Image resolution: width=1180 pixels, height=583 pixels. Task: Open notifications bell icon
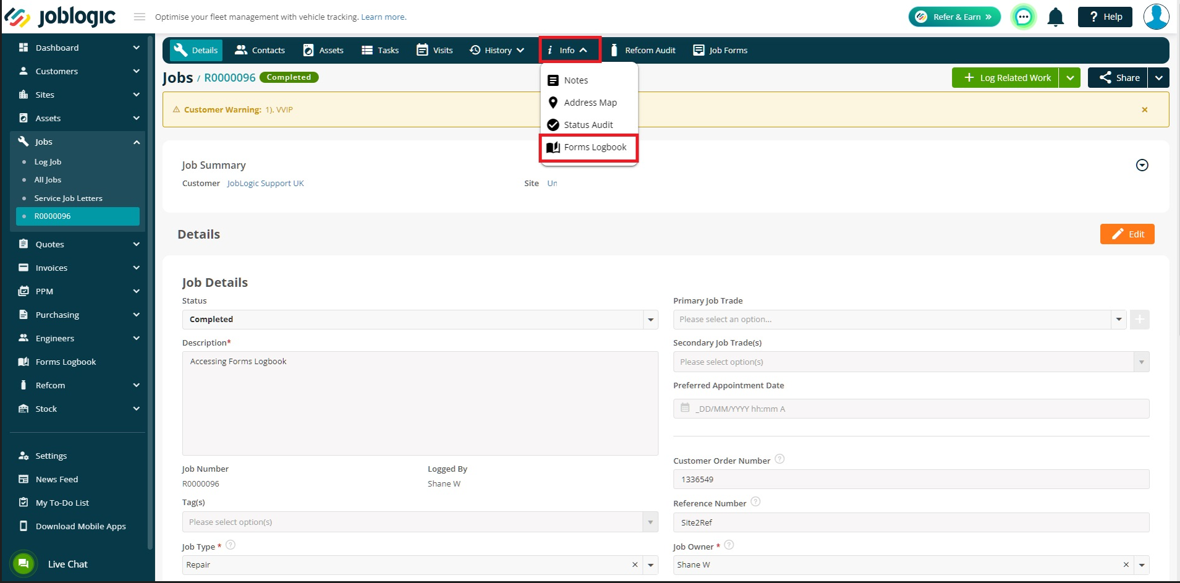[1056, 17]
